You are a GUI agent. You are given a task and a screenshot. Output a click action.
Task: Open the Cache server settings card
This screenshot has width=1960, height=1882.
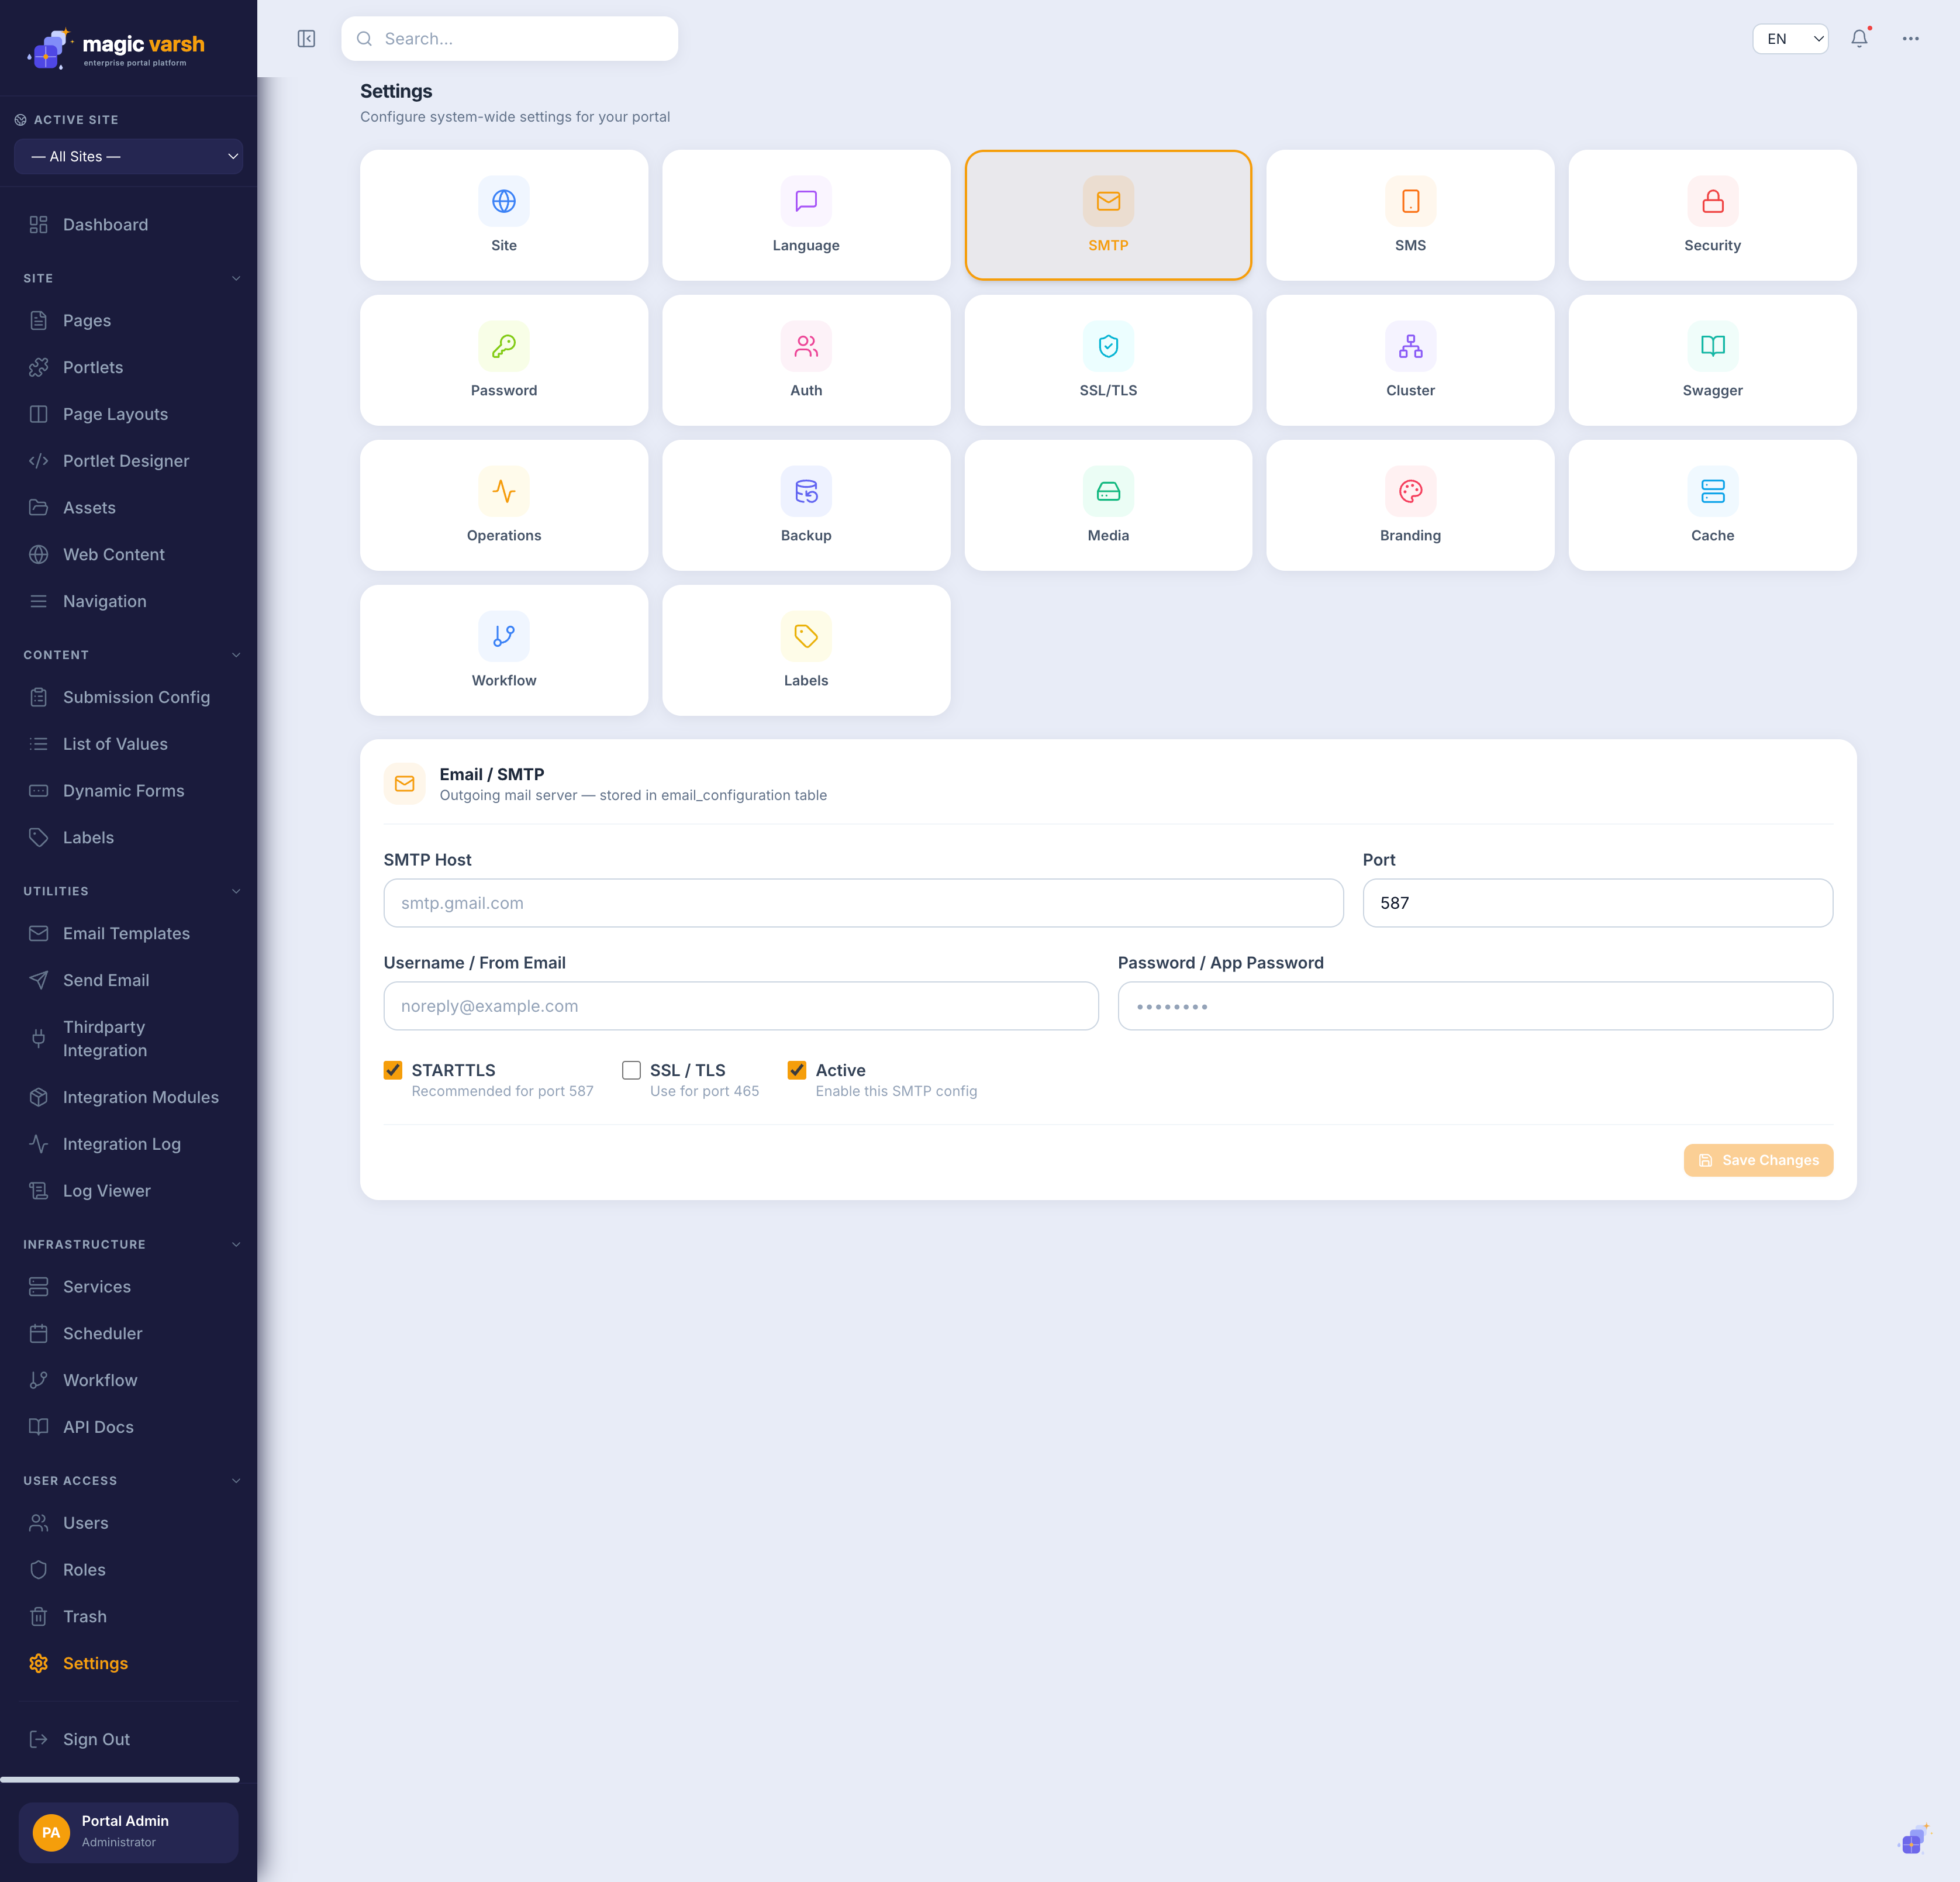pos(1712,505)
